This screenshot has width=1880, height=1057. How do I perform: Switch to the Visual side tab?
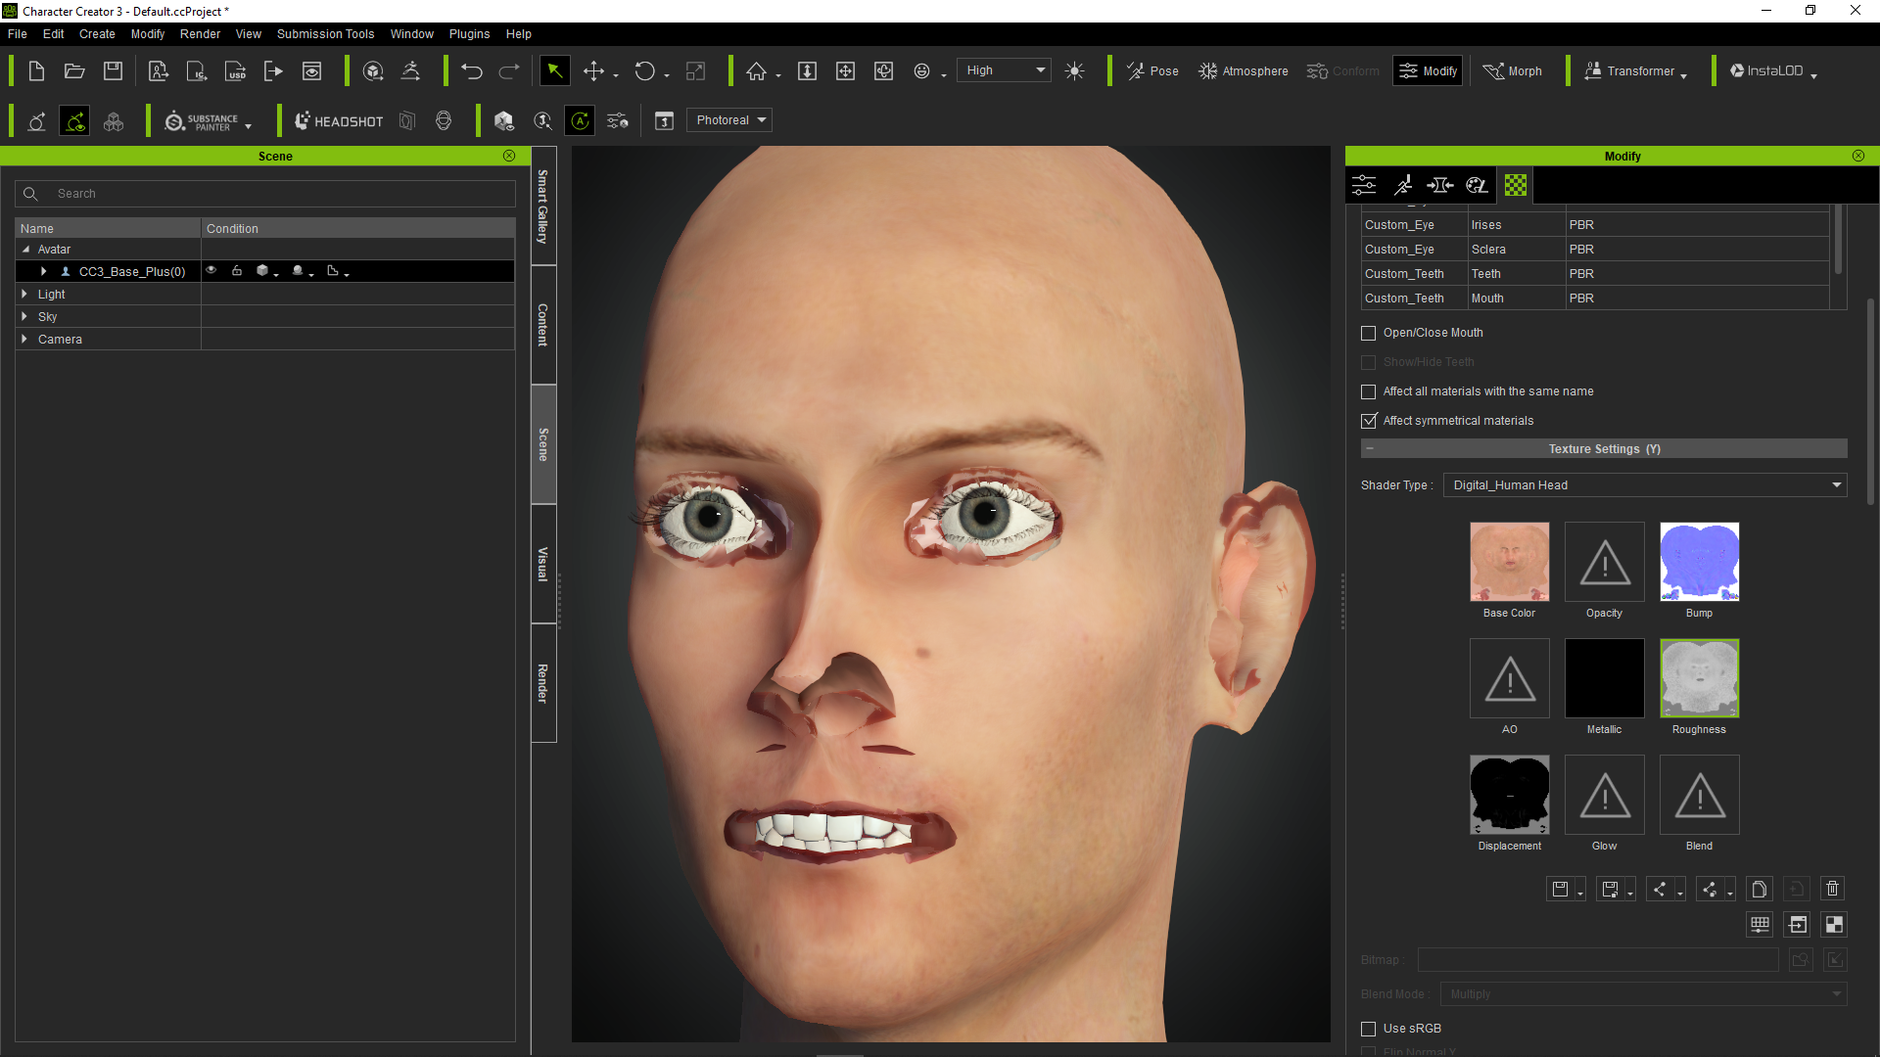543,564
